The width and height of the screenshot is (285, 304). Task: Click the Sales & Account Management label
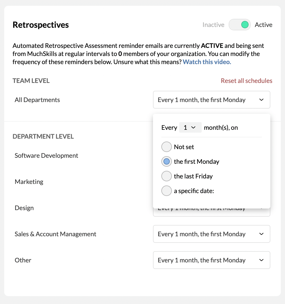(55, 234)
